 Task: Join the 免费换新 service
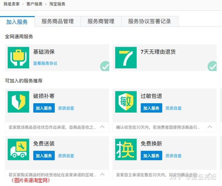click(x=151, y=156)
